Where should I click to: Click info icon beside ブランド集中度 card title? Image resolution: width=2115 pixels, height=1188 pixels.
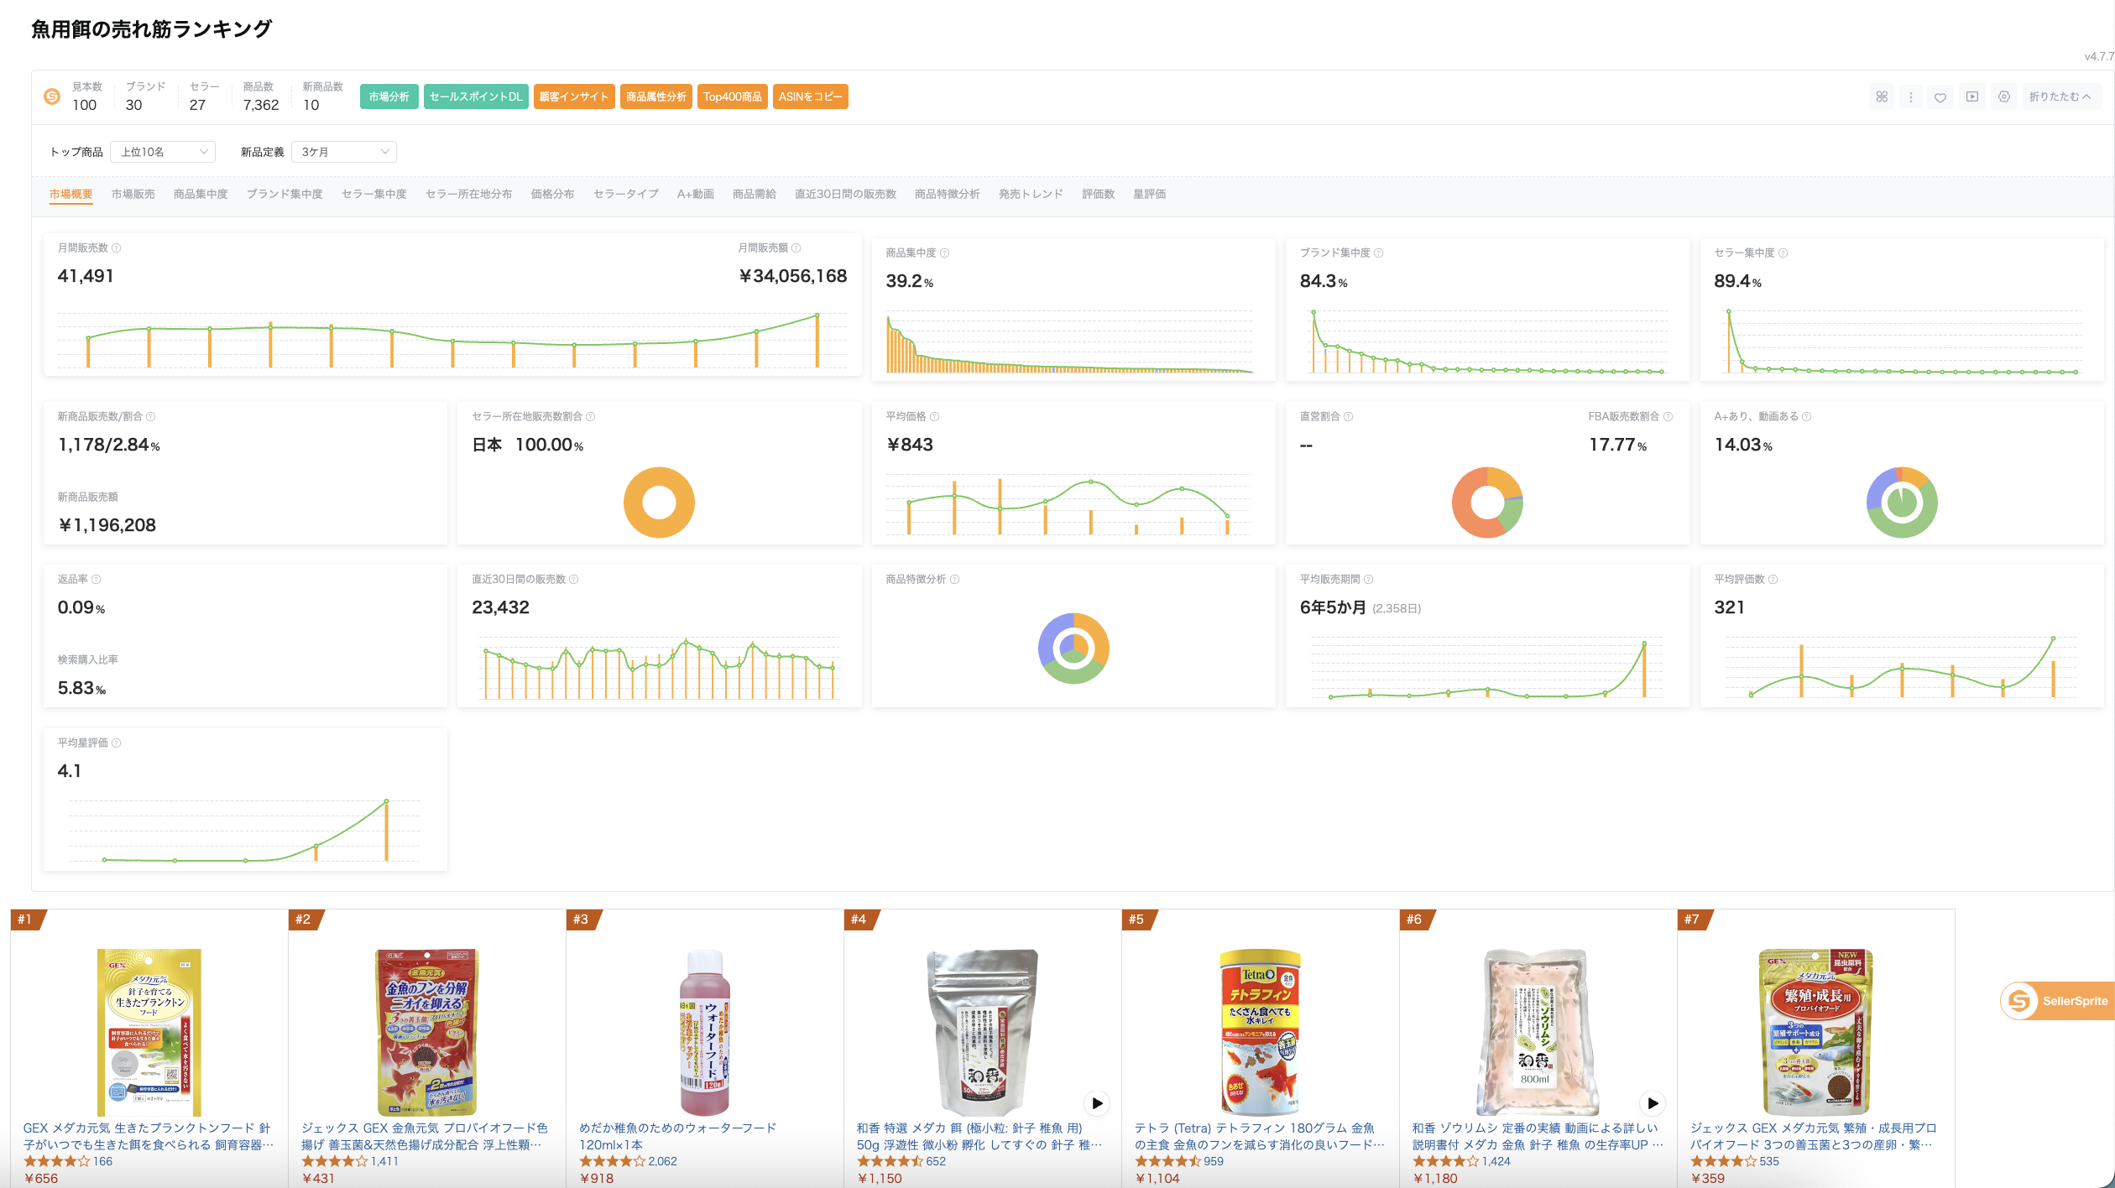coord(1379,253)
